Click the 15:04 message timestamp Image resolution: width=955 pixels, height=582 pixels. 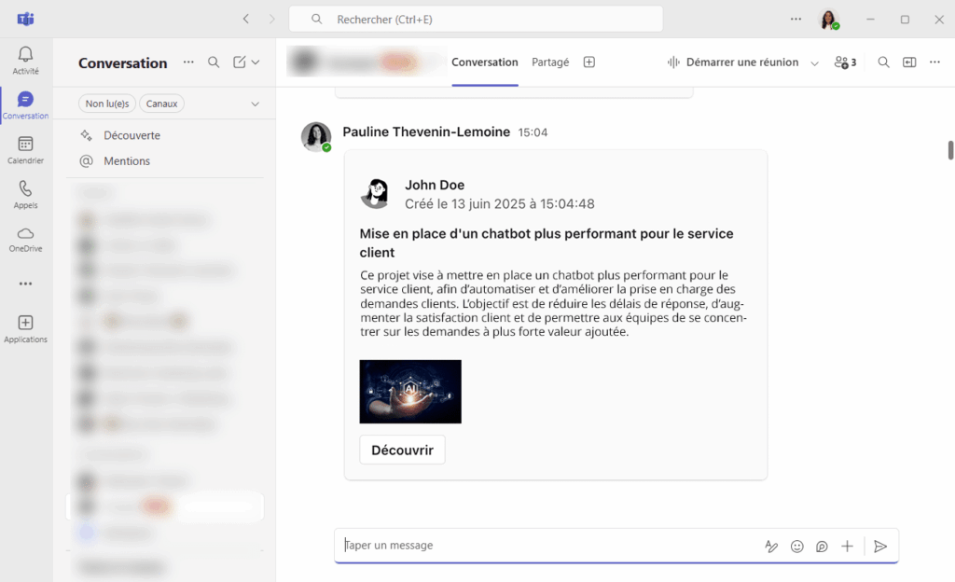tap(533, 132)
